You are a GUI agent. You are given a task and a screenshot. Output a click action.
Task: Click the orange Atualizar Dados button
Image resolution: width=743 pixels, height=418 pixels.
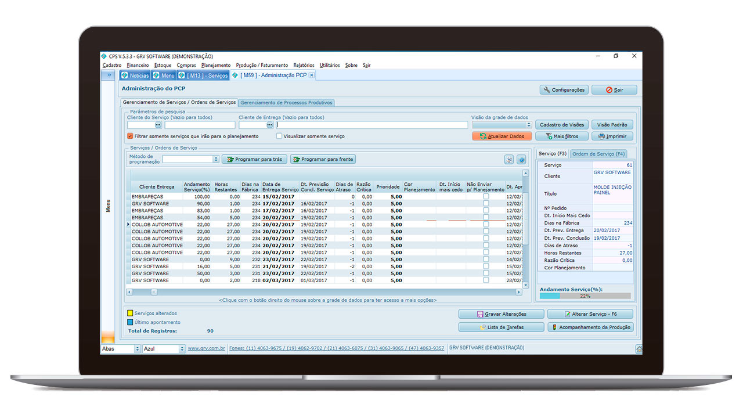[502, 136]
